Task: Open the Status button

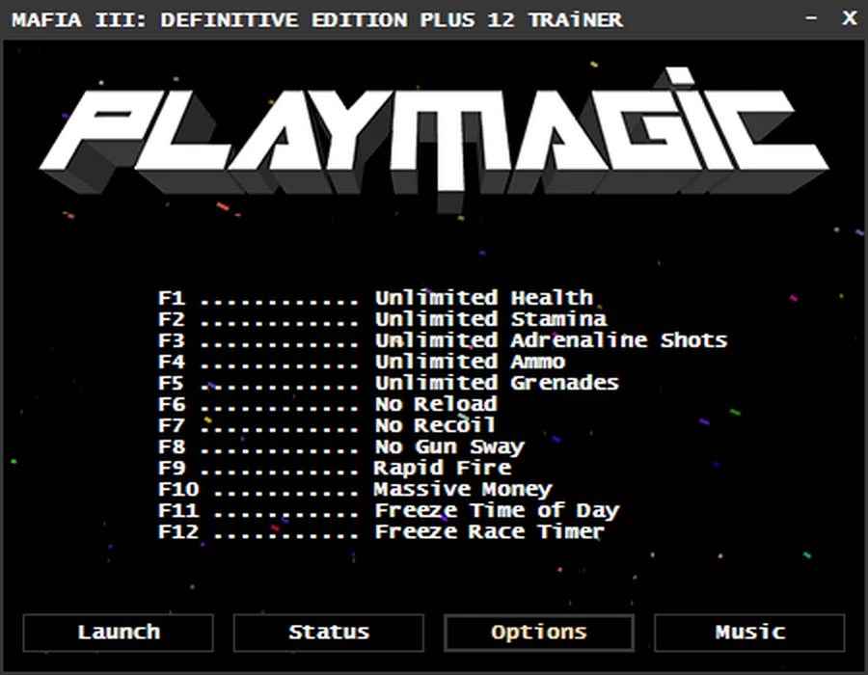Action: coord(328,633)
